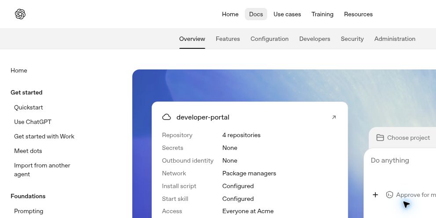Open the Quickstart sidebar link
Viewport: 436px width, 218px height.
click(x=29, y=107)
